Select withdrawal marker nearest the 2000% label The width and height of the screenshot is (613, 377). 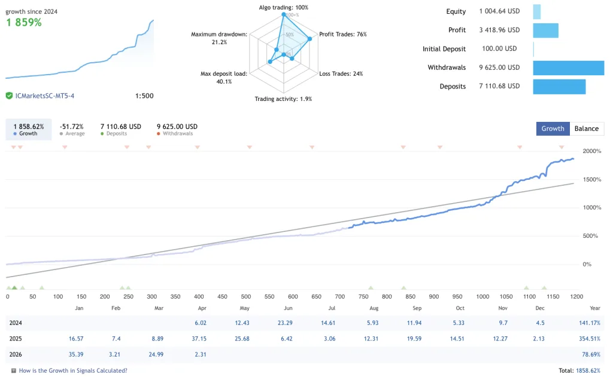[562, 147]
